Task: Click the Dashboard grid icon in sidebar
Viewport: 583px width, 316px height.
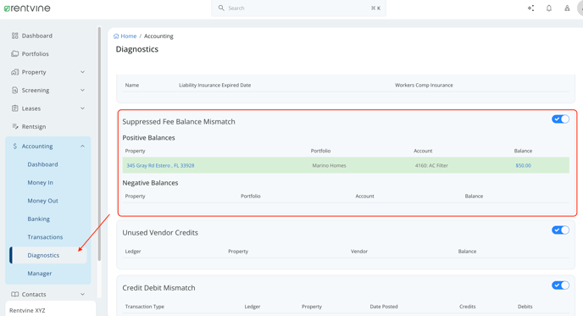Action: [15, 36]
